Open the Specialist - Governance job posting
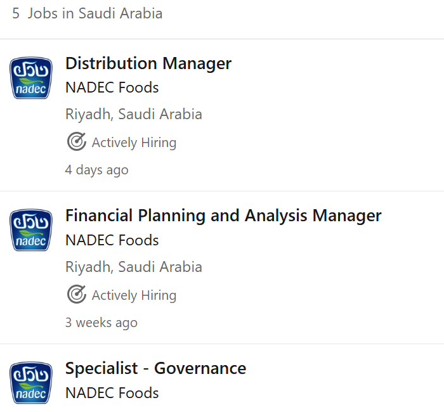The height and width of the screenshot is (412, 444). coord(155,368)
